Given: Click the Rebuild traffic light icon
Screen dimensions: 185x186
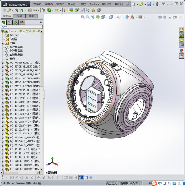Looking at the screenshot, I should coord(157,4).
